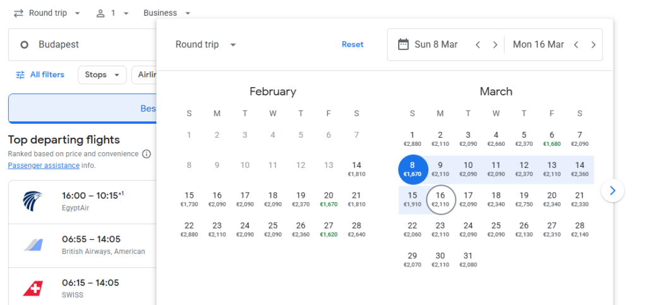647x305 pixels.
Task: Advance departure date with next arrow
Action: coord(495,45)
